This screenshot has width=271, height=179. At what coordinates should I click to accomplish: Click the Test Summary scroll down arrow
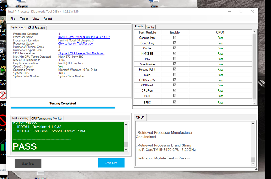coord(126,149)
